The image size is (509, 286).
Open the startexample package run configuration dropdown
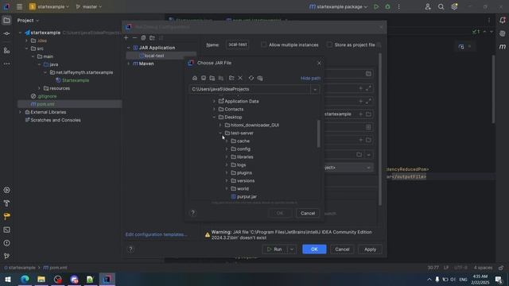point(338,7)
